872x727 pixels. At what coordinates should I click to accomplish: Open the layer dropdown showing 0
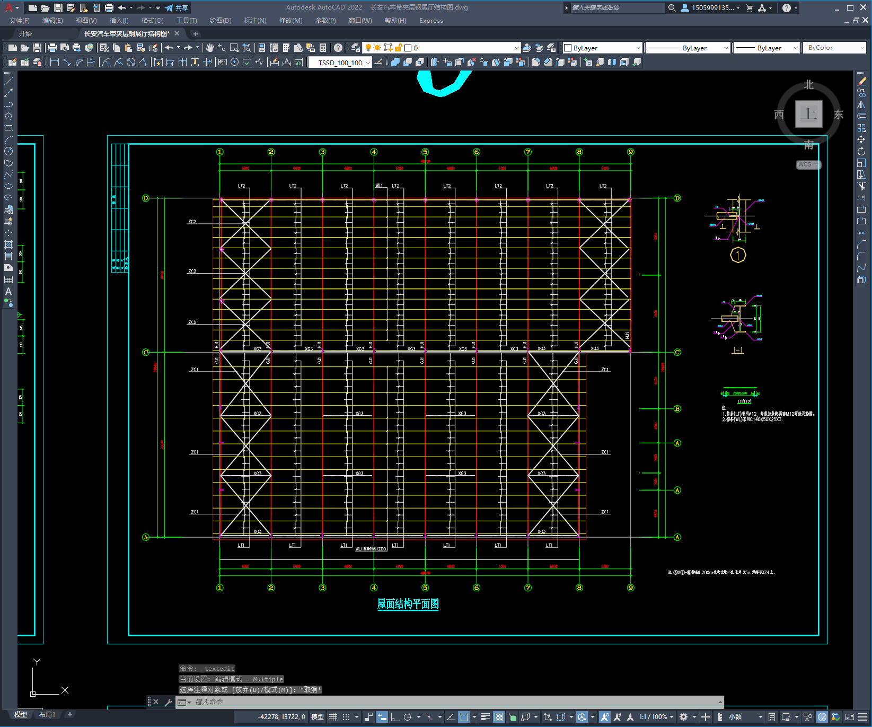(x=442, y=48)
